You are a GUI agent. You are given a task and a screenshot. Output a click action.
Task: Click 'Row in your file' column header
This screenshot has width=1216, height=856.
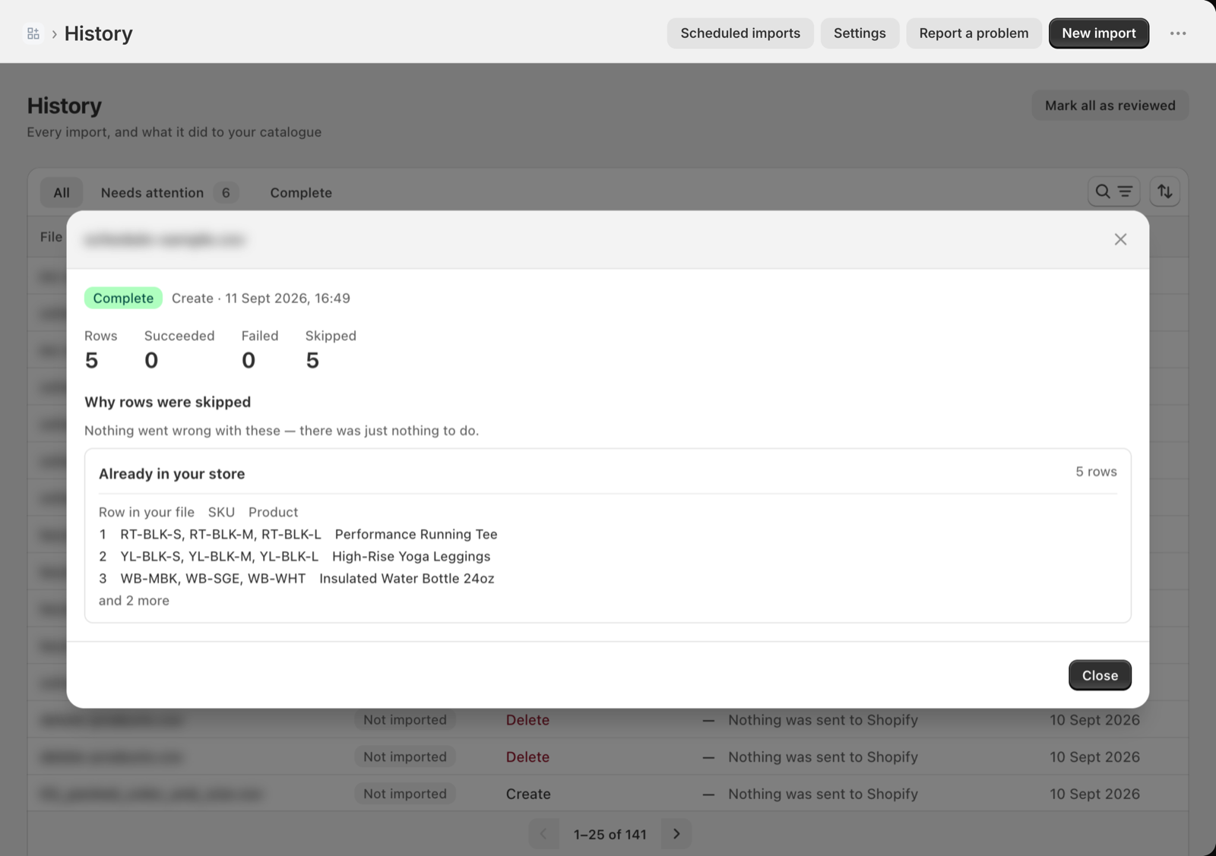tap(147, 512)
